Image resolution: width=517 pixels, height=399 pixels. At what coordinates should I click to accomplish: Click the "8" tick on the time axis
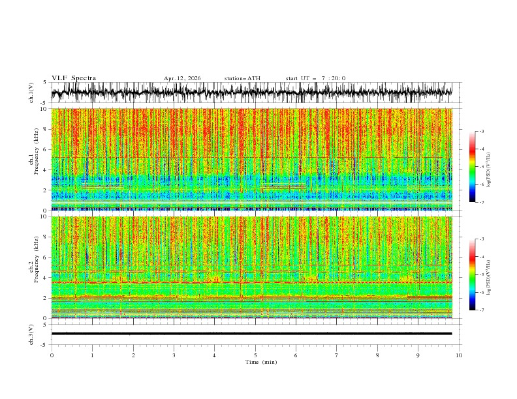tap(377, 355)
